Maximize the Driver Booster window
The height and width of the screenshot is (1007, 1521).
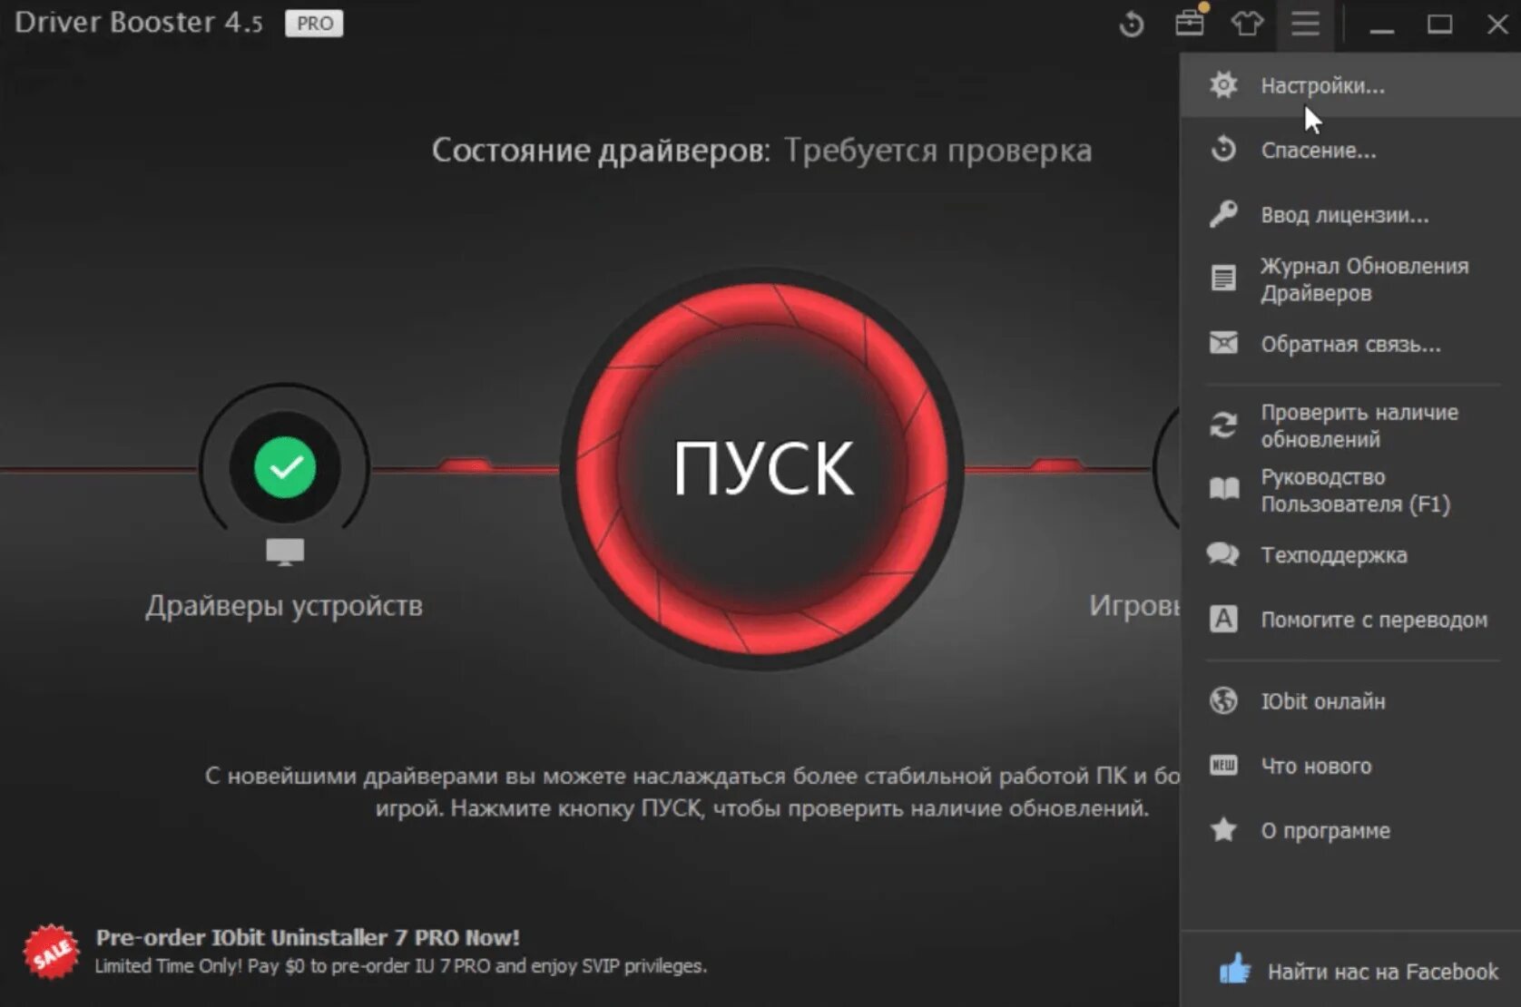click(x=1439, y=24)
